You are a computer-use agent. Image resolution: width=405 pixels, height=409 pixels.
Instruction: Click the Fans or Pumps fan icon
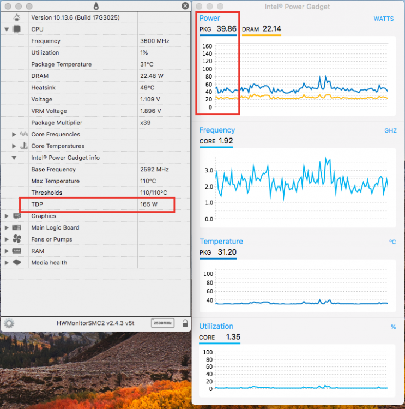tap(17, 239)
